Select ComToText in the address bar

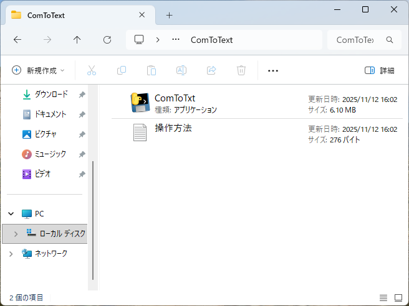point(211,40)
